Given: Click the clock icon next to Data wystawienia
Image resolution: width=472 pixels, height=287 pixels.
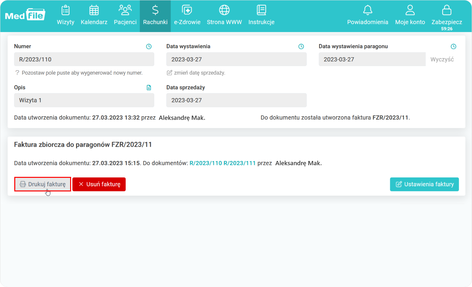Looking at the screenshot, I should click(301, 47).
